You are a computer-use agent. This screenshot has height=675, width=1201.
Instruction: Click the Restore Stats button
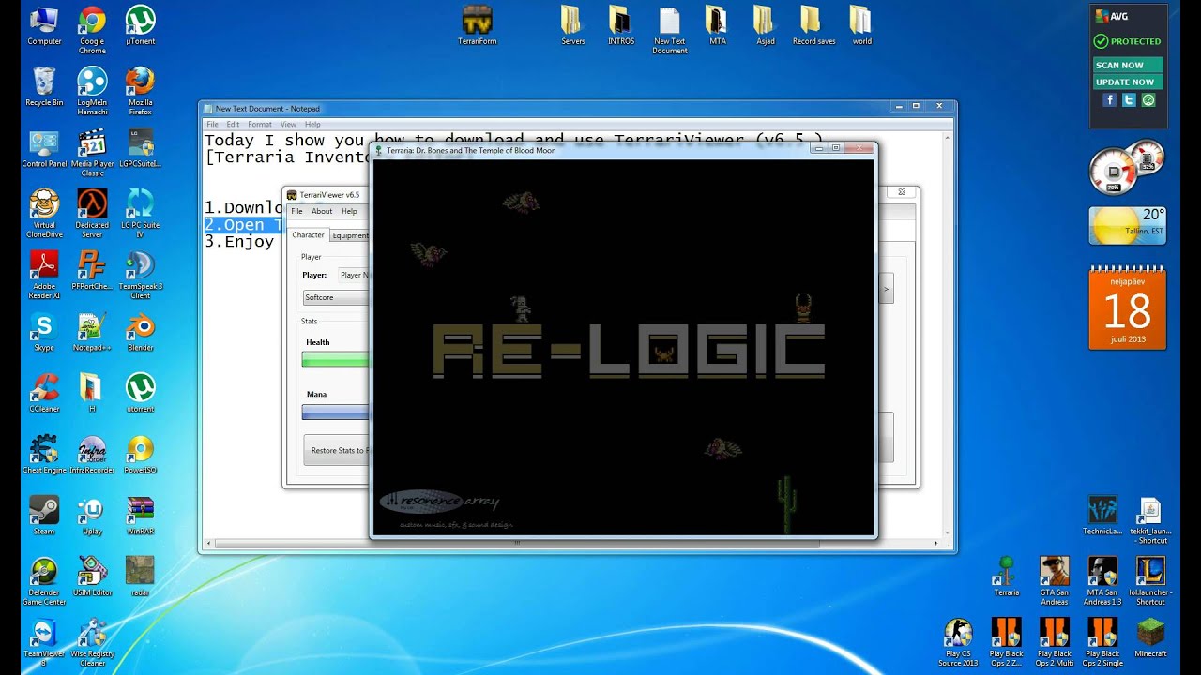[x=338, y=450]
